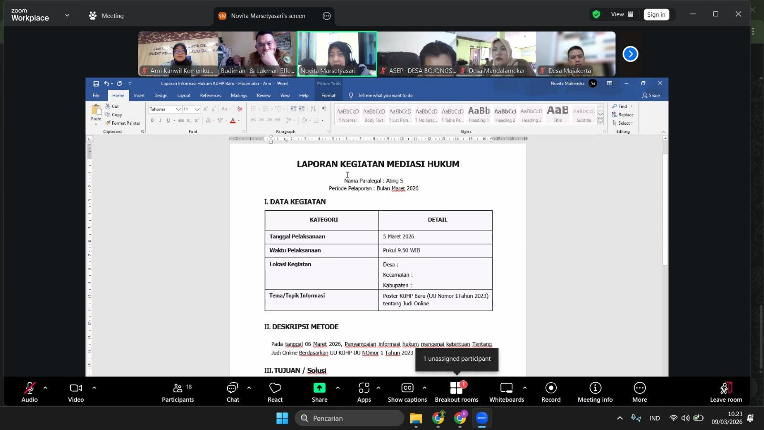Open the Chat panel

point(233,392)
